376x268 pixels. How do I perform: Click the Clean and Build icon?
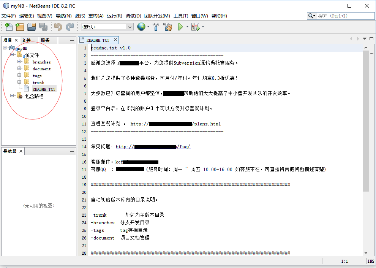168,27
